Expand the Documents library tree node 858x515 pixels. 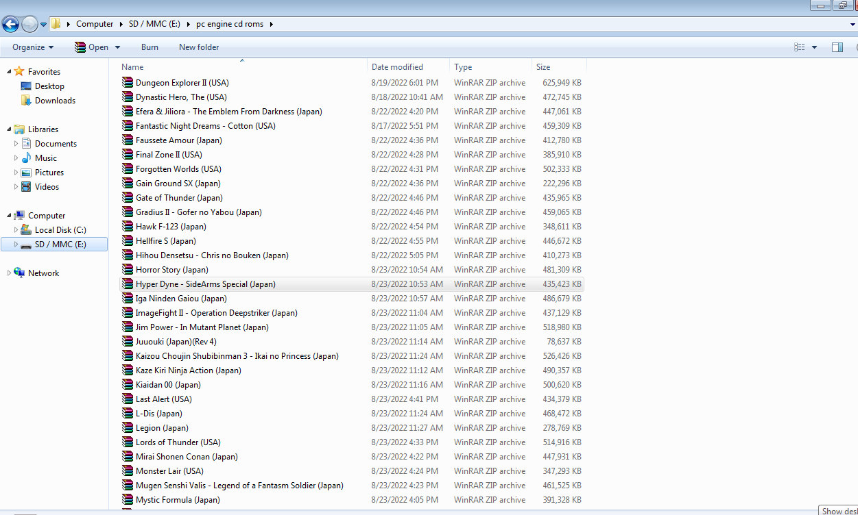coord(16,144)
